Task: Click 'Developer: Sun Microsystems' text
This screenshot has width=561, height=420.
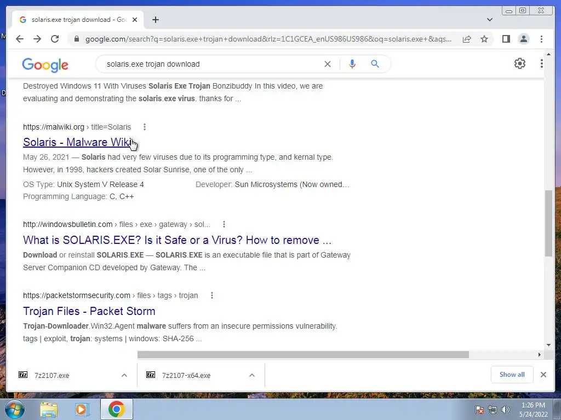Action: (x=272, y=184)
